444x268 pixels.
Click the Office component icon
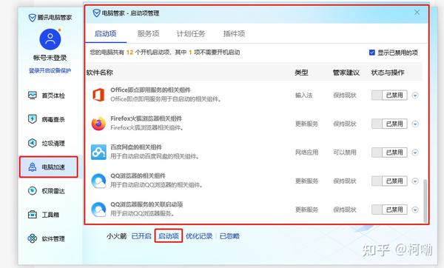[98, 95]
